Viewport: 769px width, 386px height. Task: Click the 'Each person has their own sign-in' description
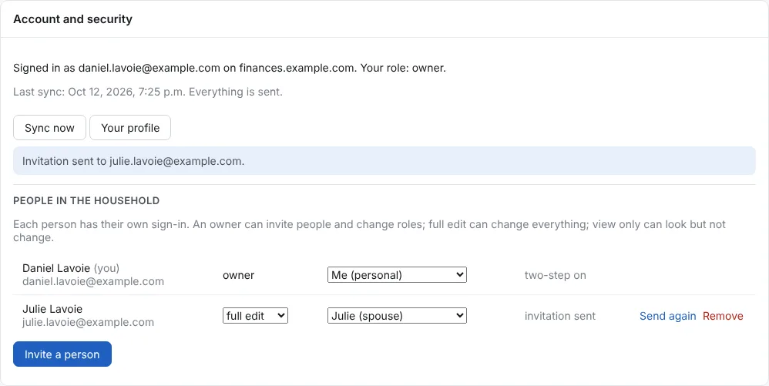click(x=369, y=231)
